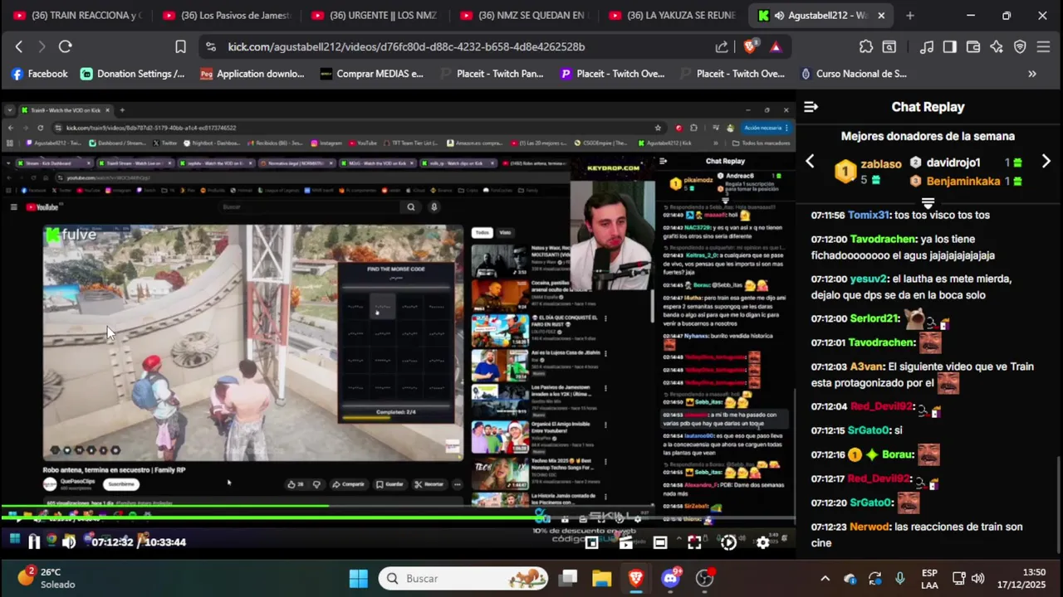Open davidrojo1 donor profile
The width and height of the screenshot is (1063, 597).
coord(953,163)
